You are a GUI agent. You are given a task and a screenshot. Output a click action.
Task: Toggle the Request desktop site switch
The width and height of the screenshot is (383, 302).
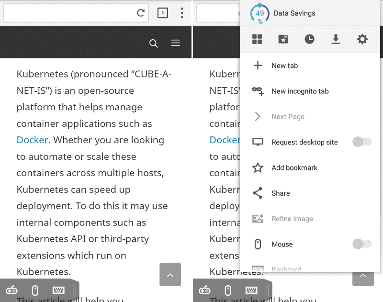[x=361, y=142]
